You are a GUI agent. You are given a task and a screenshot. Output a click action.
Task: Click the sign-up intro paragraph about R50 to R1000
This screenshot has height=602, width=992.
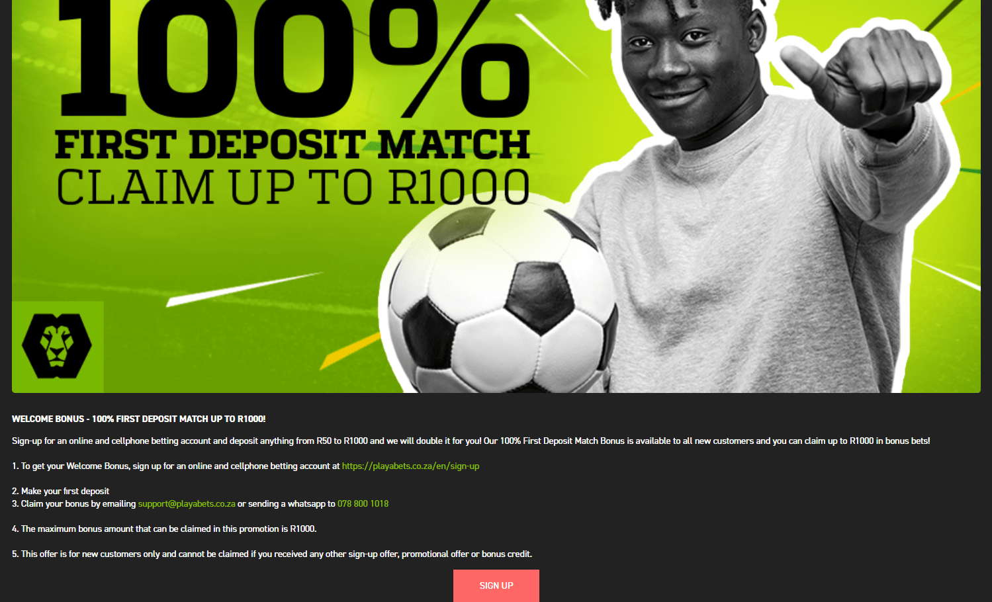pos(471,441)
